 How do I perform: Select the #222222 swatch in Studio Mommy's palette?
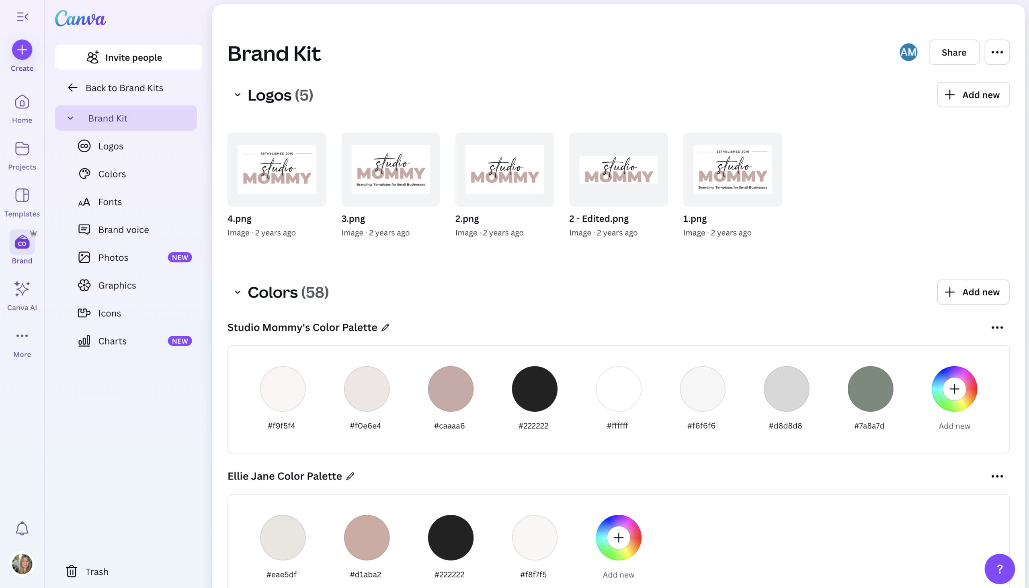(534, 389)
